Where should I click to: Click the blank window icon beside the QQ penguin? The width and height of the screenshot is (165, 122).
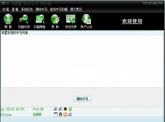coord(55,114)
